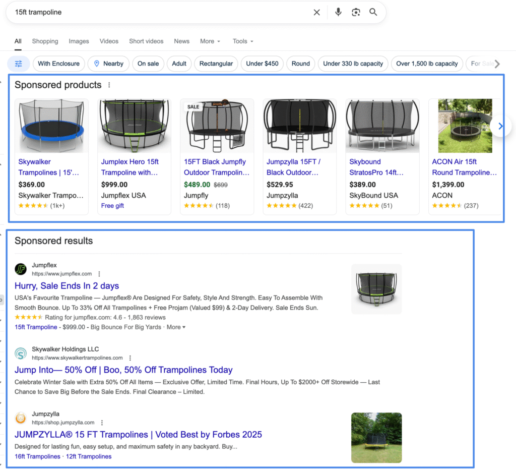Click the ACON Air 15ft trampoline product image
516x470 pixels.
click(465, 126)
